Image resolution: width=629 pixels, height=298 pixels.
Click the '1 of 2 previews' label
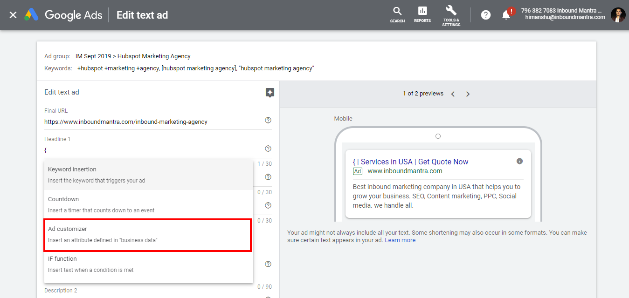point(423,94)
